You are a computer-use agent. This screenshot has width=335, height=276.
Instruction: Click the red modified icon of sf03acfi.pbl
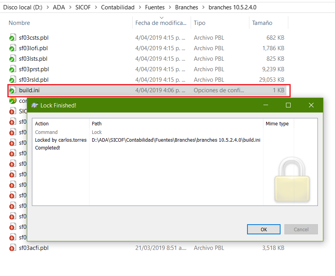(x=12, y=248)
